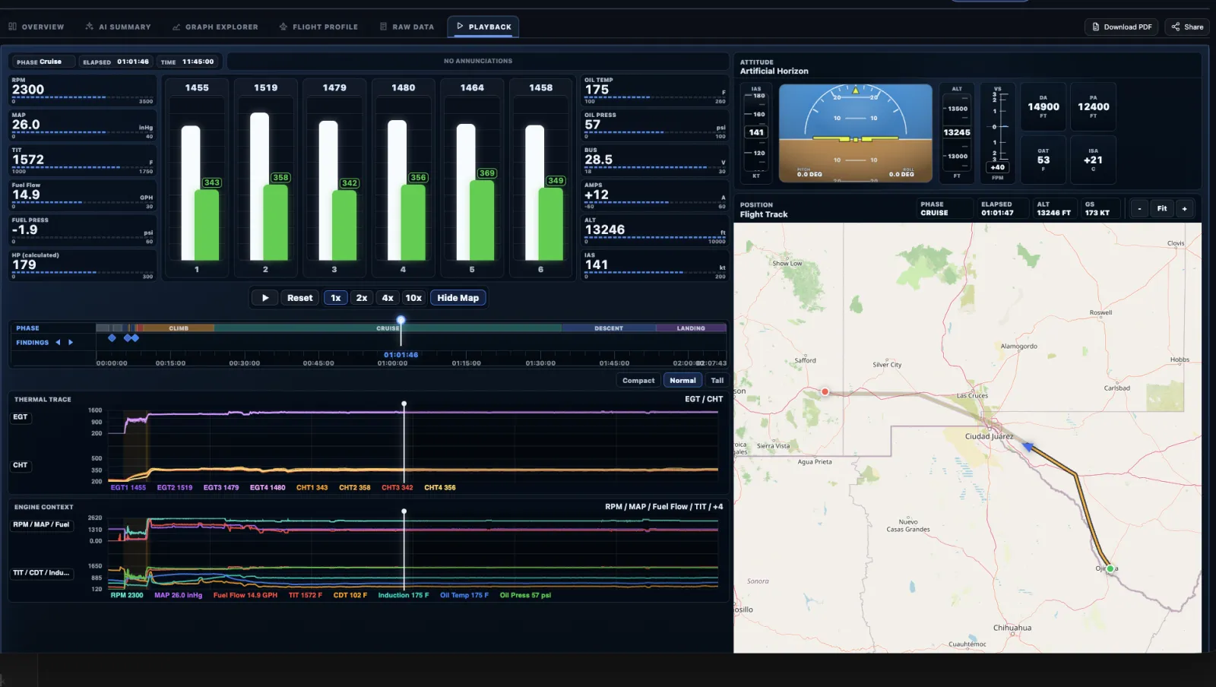
Task: Switch chart height to Compact
Action: (638, 381)
